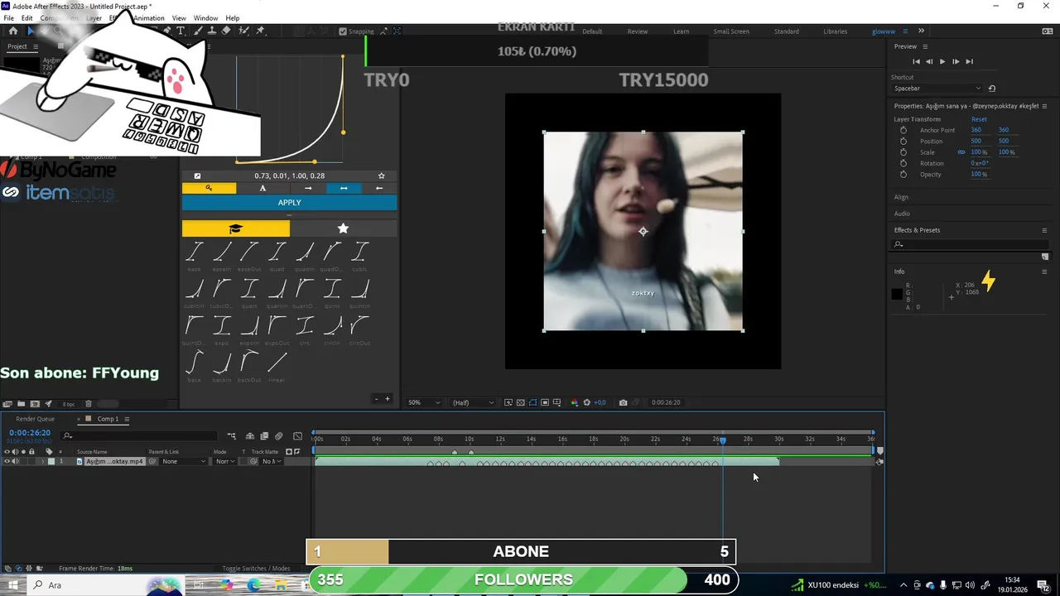The image size is (1060, 596).
Task: Search in Effects & Presets field
Action: coord(970,244)
